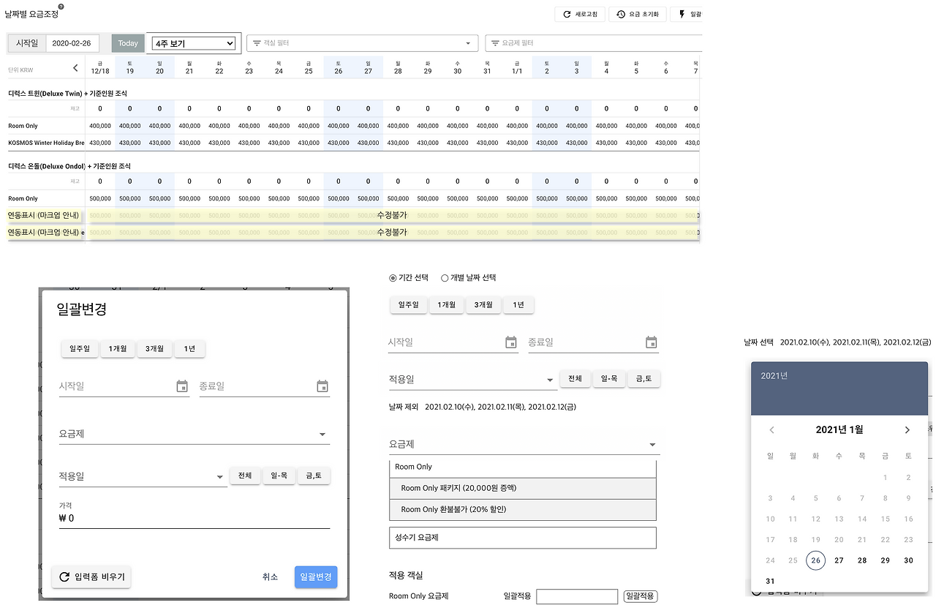Select day 31 in the calendar
936x605 pixels.
click(770, 582)
